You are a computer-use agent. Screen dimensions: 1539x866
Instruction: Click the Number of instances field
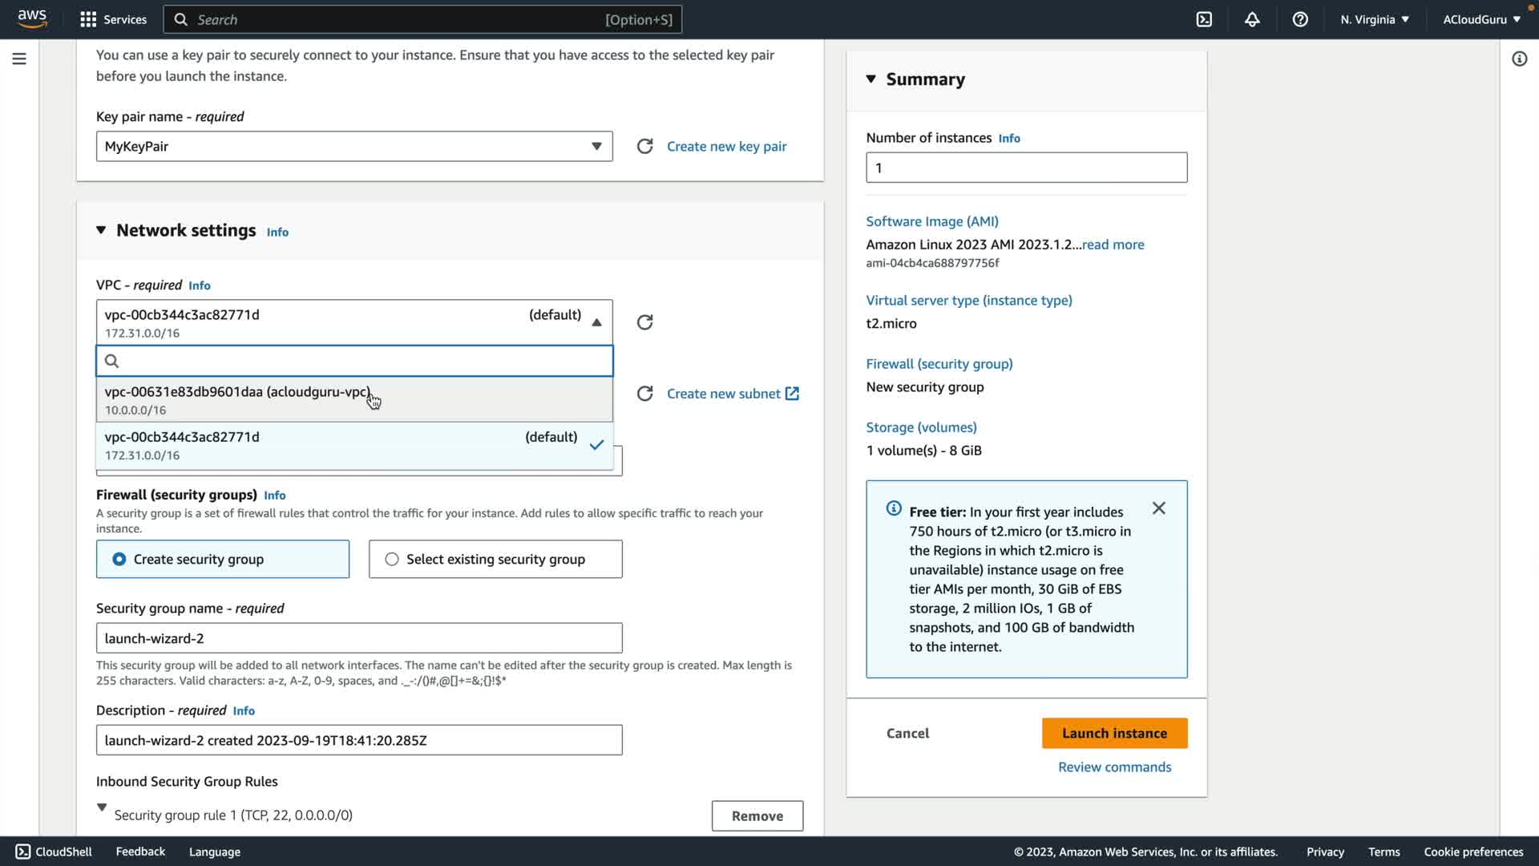point(1026,168)
